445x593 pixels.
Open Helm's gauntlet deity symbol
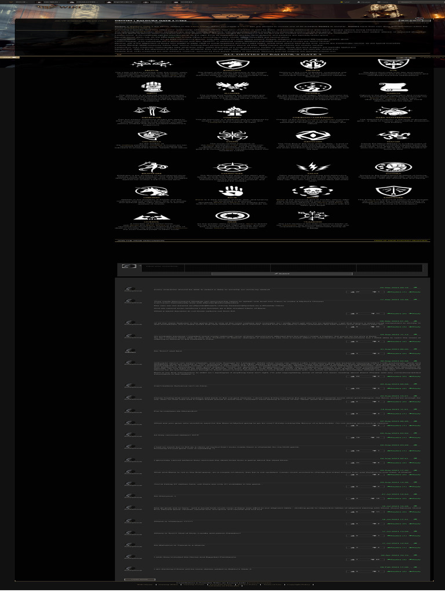152,87
